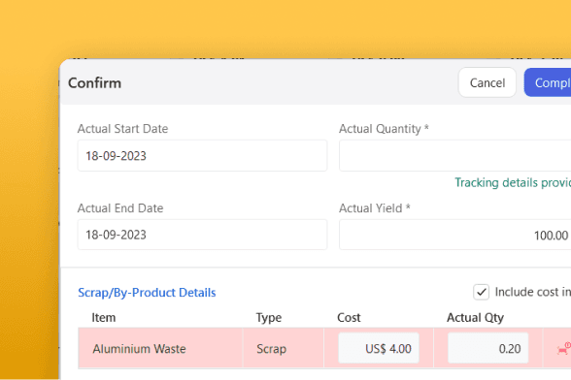Screen dimensions: 571x380
Task: Edit the 0.20 actual qty field
Action: click(x=487, y=348)
